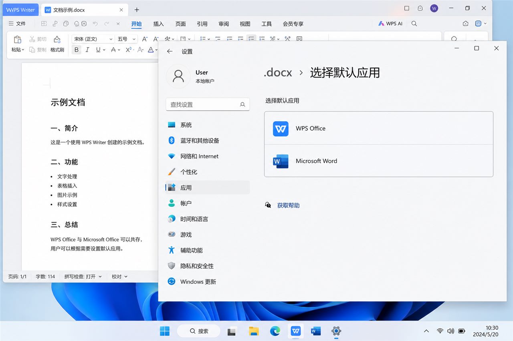
Task: Open the dropdown arrow beside the WPS skin icon
Action: [x=485, y=24]
